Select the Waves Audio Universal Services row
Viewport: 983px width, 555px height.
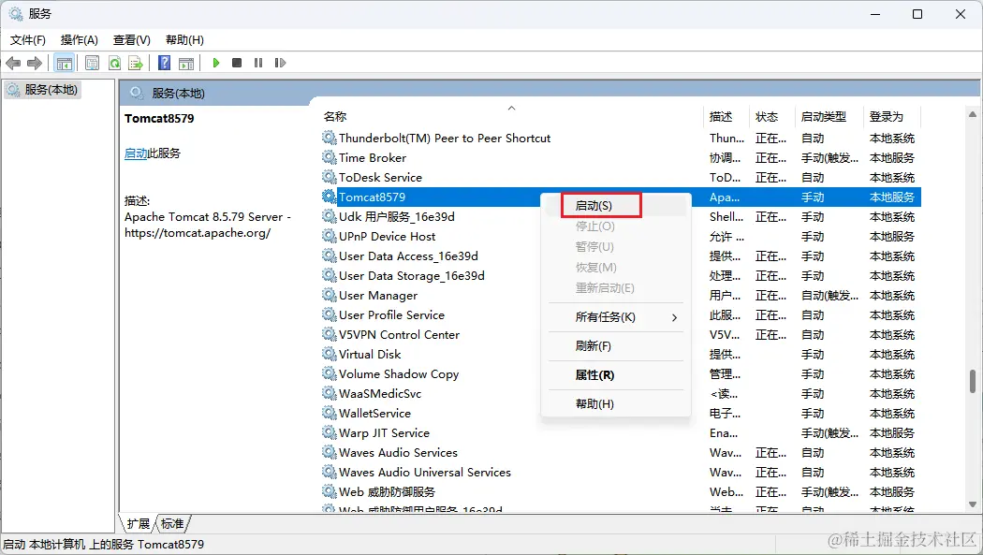coord(621,472)
